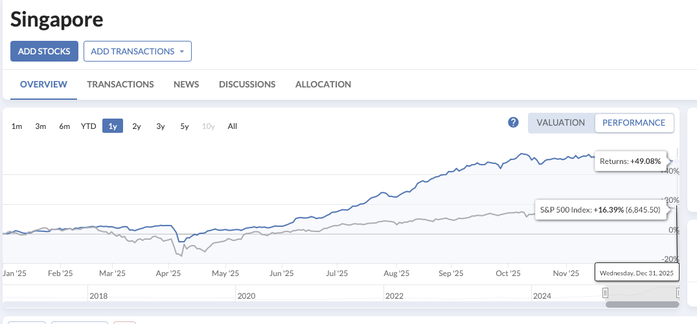The width and height of the screenshot is (697, 324).
Task: Click the Add Stocks button
Action: coord(44,51)
